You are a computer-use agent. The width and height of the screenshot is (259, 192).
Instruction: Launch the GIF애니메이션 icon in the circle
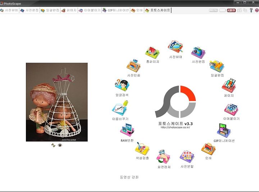pos(224,130)
